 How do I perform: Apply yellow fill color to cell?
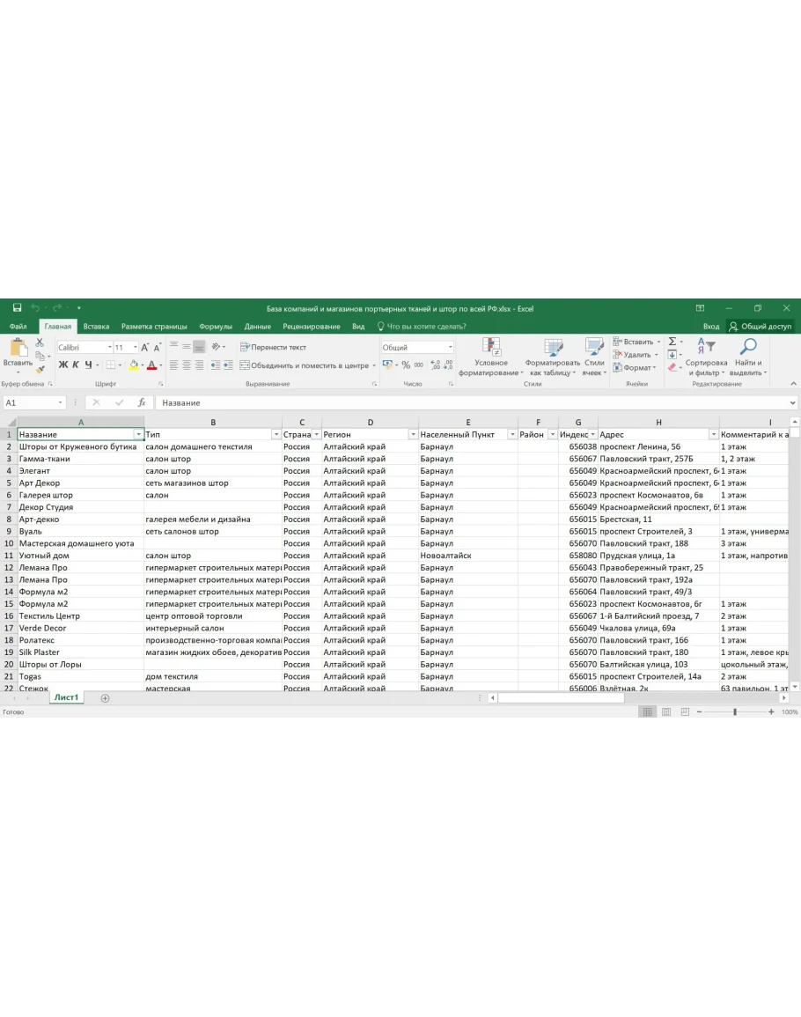[x=134, y=365]
